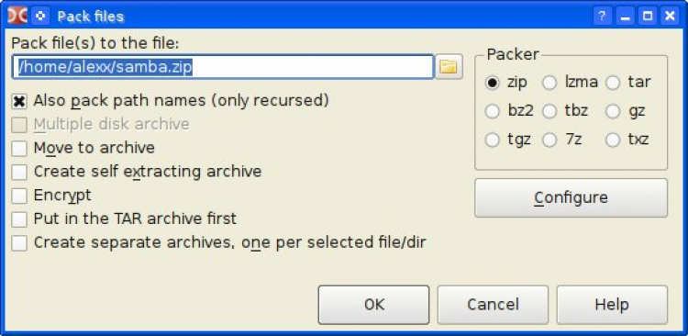Click the Double Commander logo icon
688x336 pixels.
(x=17, y=16)
